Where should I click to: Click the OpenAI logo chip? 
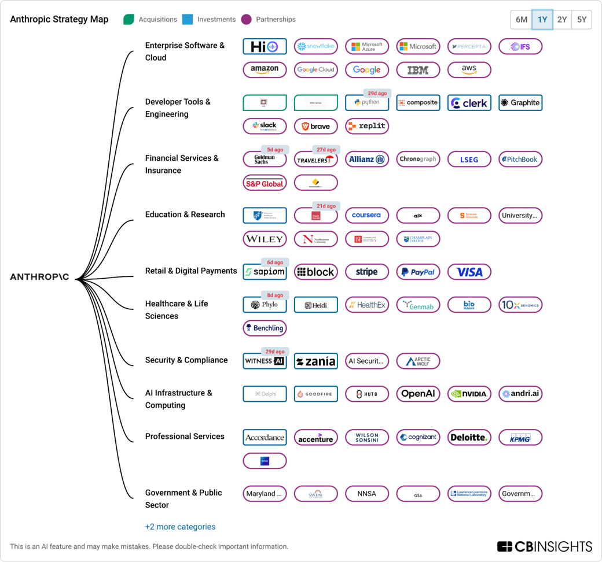418,394
